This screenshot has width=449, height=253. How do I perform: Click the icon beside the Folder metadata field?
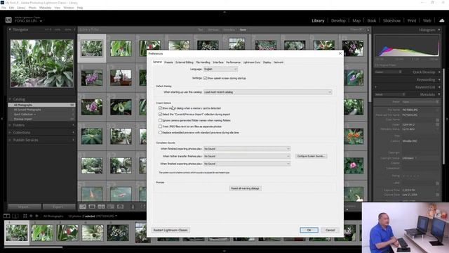pos(437,124)
